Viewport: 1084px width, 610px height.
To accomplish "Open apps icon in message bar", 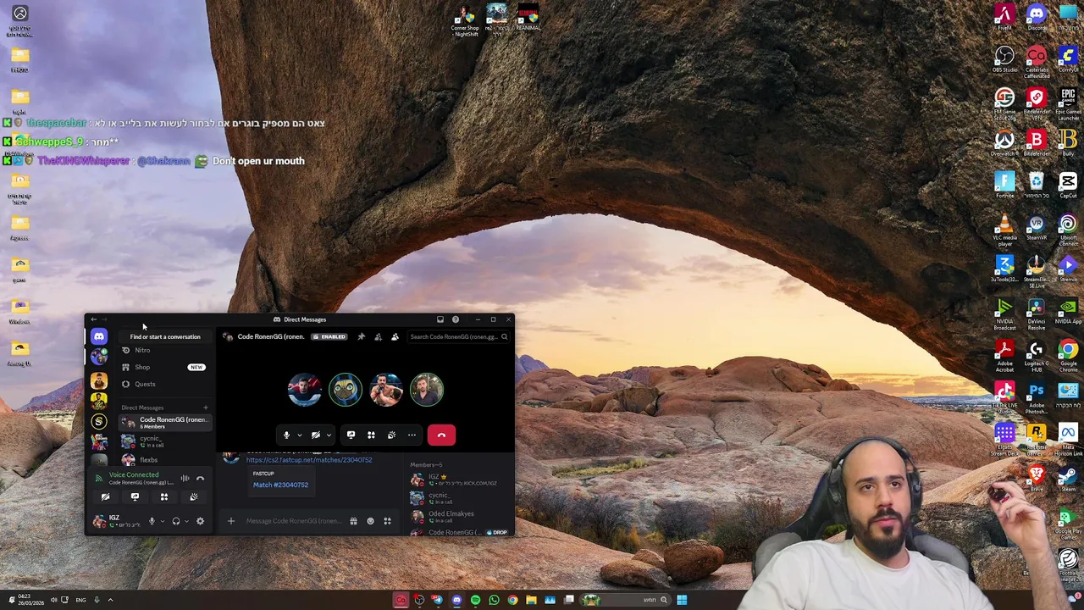I will coord(387,521).
